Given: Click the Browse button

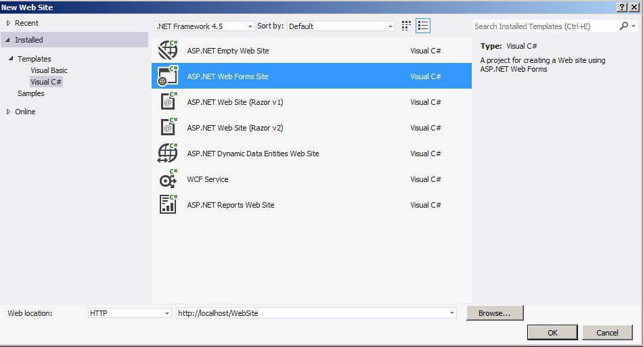Looking at the screenshot, I should (x=494, y=313).
